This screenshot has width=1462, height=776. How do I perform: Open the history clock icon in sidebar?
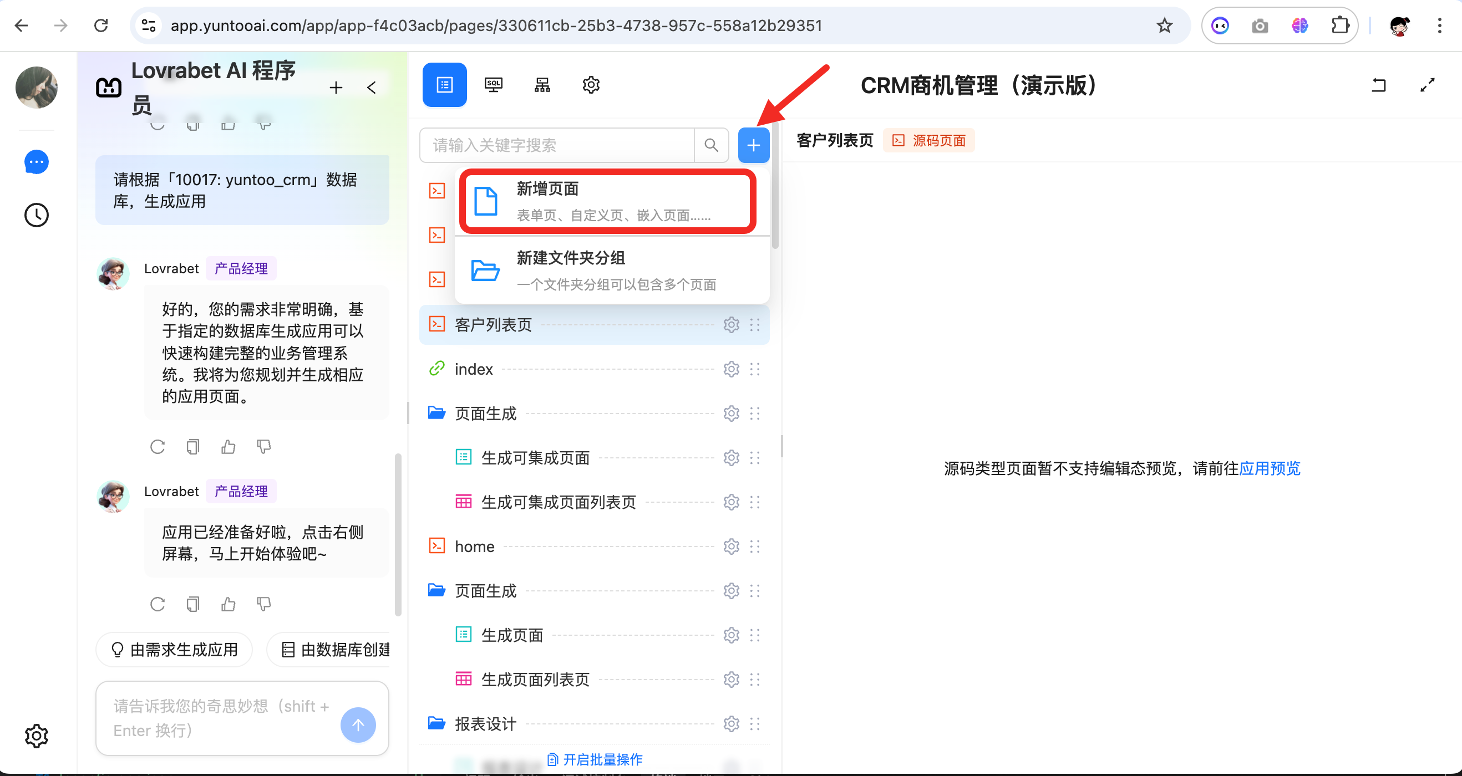coord(36,216)
